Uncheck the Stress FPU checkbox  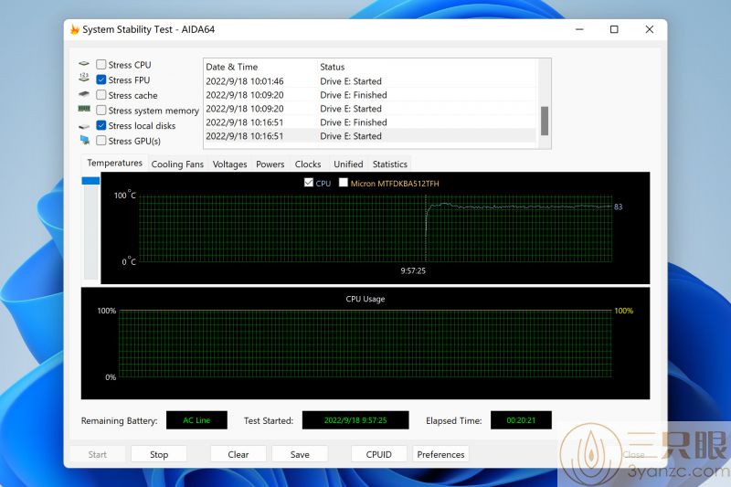tap(101, 79)
